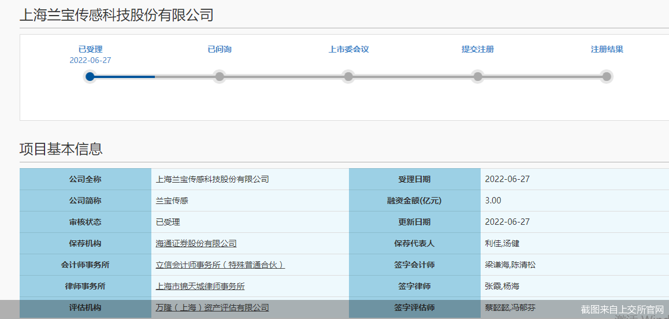Image resolution: width=669 pixels, height=319 pixels.
Task: Open the 万隆（上海）资产评估有限公司 link
Action: [x=212, y=307]
